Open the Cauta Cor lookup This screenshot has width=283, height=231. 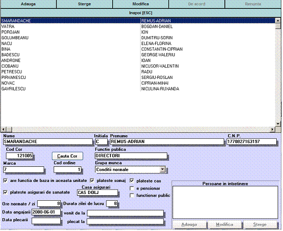[67, 156]
